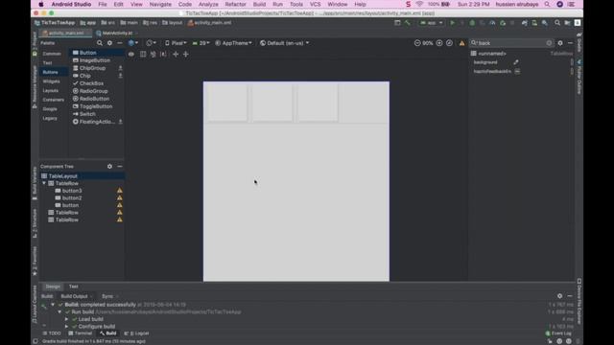The height and width of the screenshot is (345, 614).
Task: Open orientation for preview dropdown
Action: click(151, 43)
